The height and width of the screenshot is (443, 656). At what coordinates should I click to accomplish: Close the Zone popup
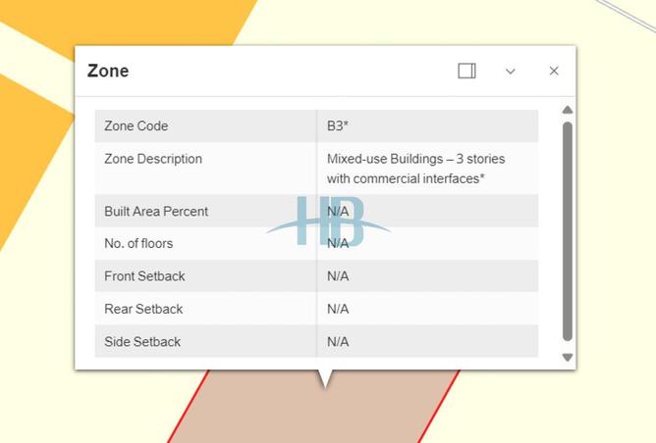[x=554, y=71]
